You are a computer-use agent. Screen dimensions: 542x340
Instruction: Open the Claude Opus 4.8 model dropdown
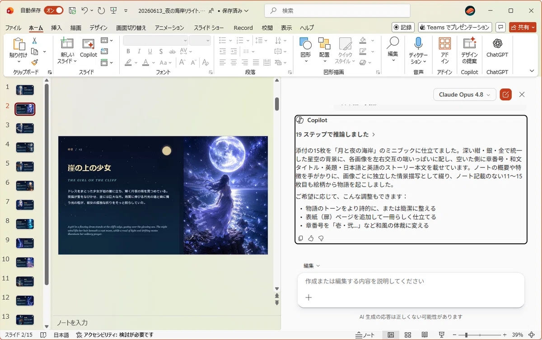(465, 94)
